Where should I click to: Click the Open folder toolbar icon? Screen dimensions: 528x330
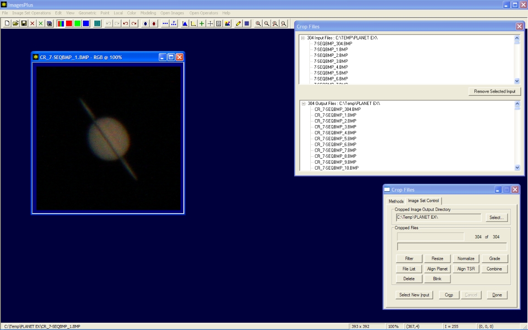pyautogui.click(x=15, y=23)
